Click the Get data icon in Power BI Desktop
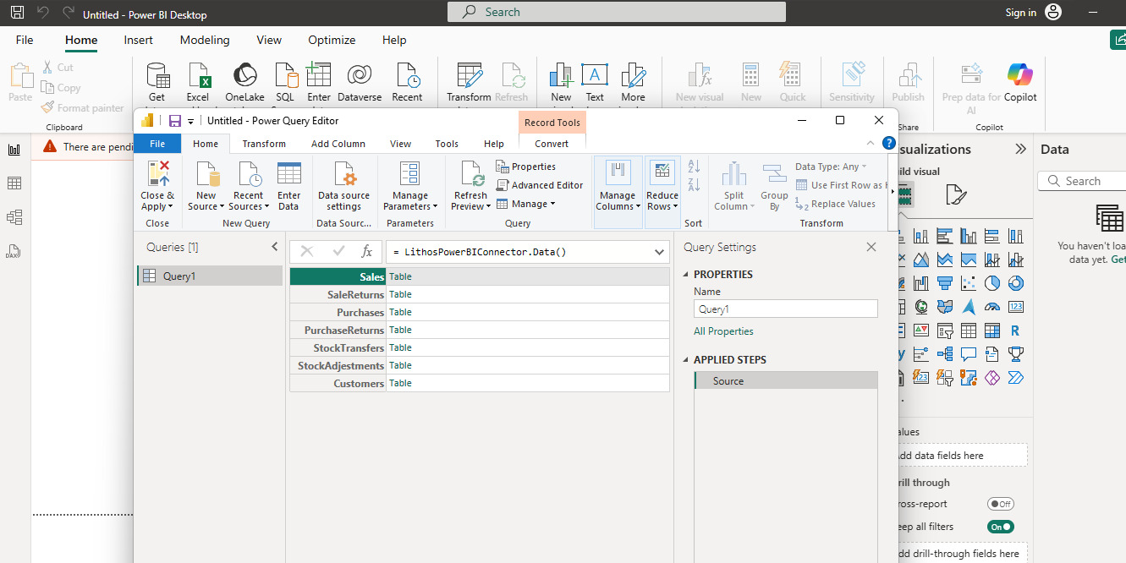Image resolution: width=1126 pixels, height=563 pixels. (157, 75)
